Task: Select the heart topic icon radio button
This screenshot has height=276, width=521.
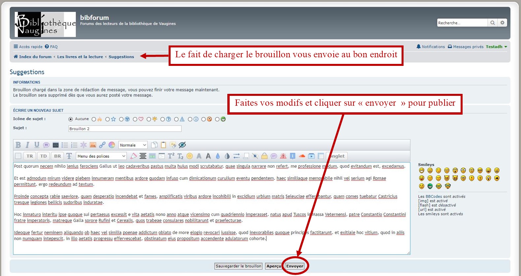Action: point(135,119)
